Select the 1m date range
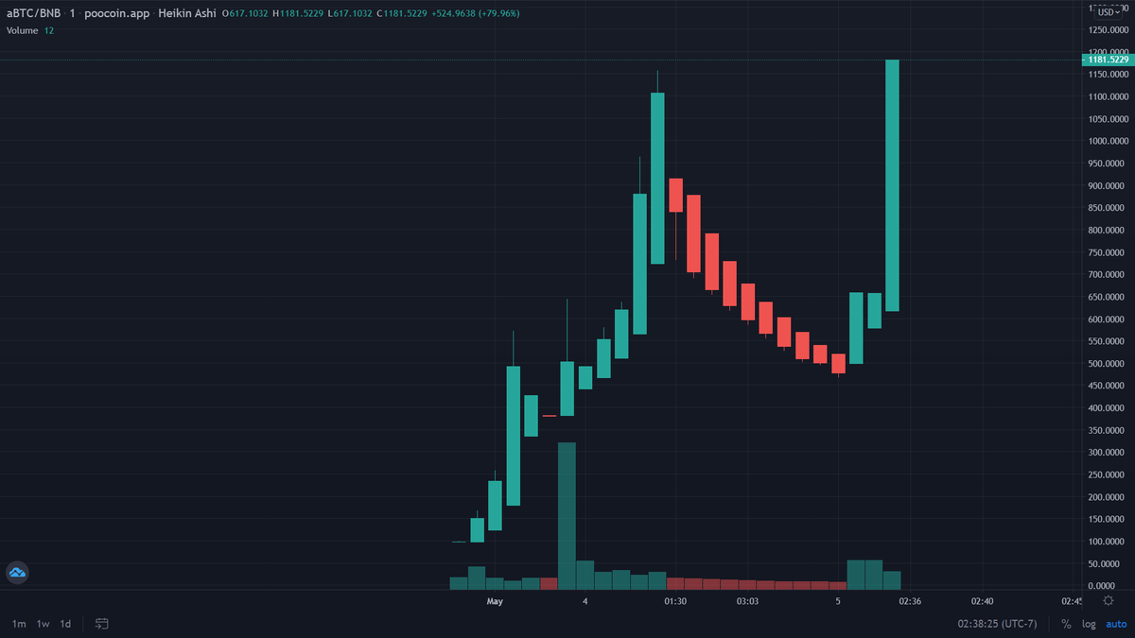Image resolution: width=1135 pixels, height=638 pixels. click(x=19, y=624)
